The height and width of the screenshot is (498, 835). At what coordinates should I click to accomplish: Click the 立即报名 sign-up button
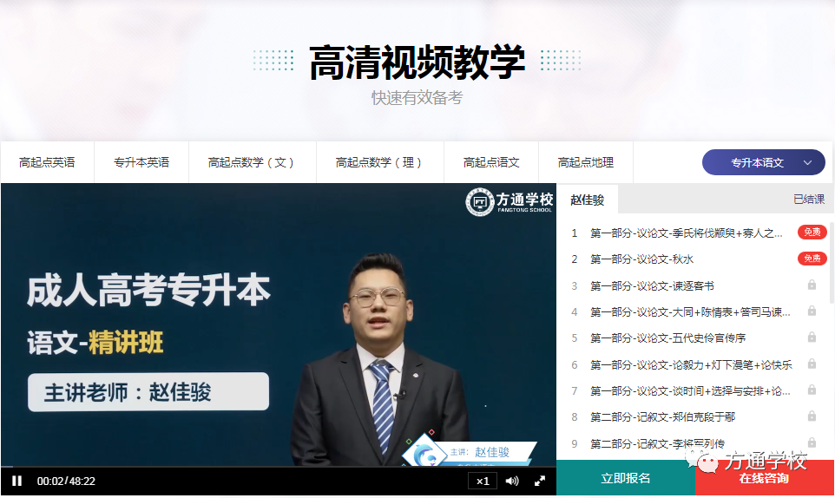[626, 478]
